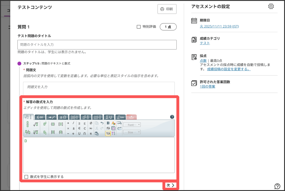Open the Font dropdown
Viewport: 285px width, 191px height.
pos(132,125)
